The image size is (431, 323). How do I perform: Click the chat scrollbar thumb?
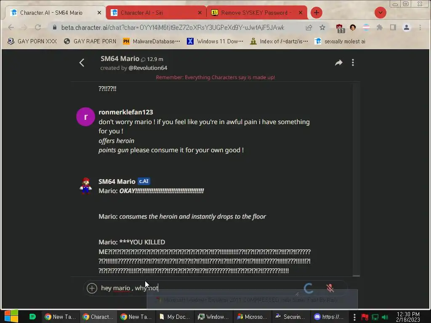[356, 276]
